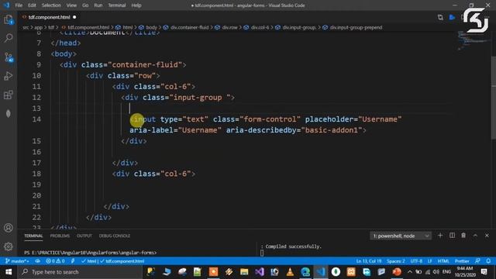Click body in the breadcrumb path
496x279 pixels.
point(151,28)
